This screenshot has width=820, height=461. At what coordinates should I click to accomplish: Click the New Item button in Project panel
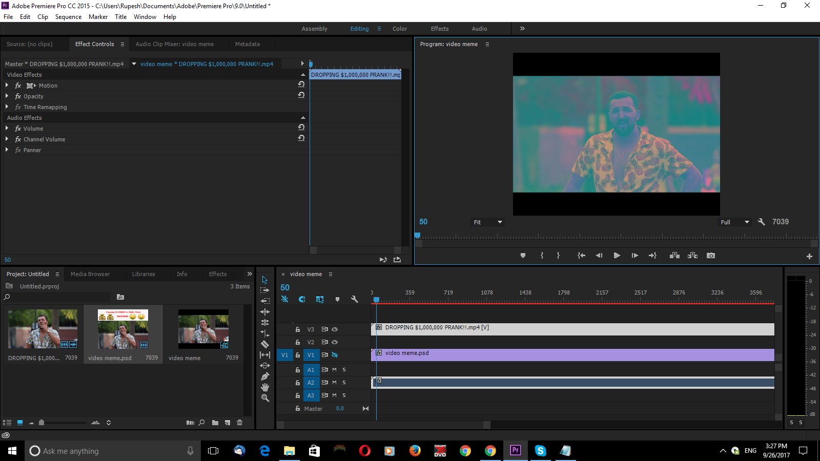(x=228, y=423)
